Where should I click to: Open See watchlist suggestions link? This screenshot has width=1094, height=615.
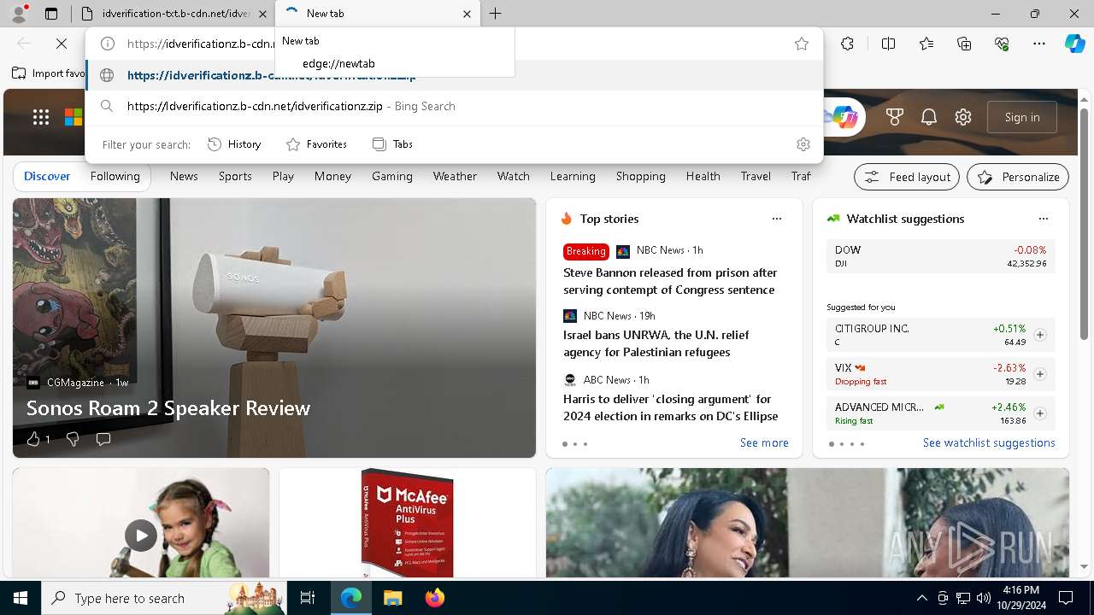click(989, 442)
